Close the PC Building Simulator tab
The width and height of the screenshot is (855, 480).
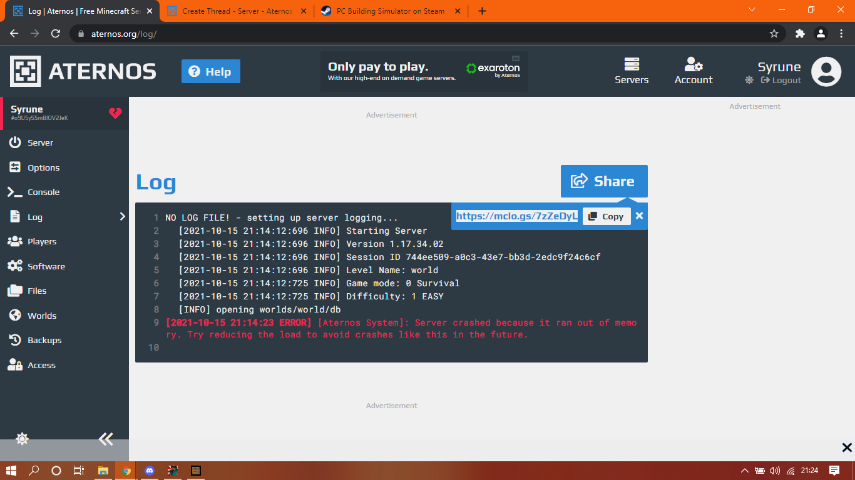[458, 11]
